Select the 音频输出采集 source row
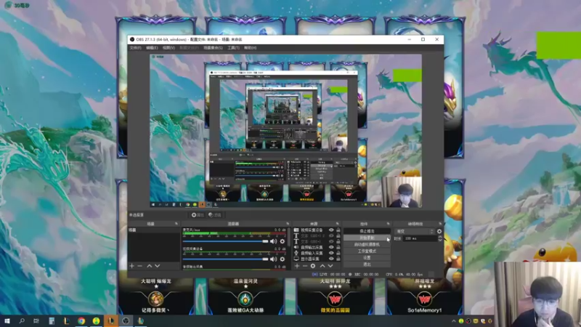581x327 pixels. tap(317, 247)
